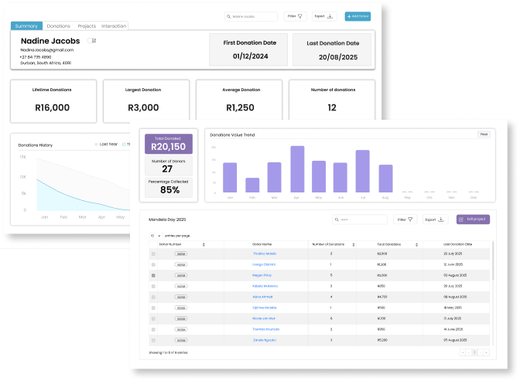The height and width of the screenshot is (381, 520).
Task: Select the checkbox next to Zanele Ngcobo
Action: pyautogui.click(x=153, y=340)
